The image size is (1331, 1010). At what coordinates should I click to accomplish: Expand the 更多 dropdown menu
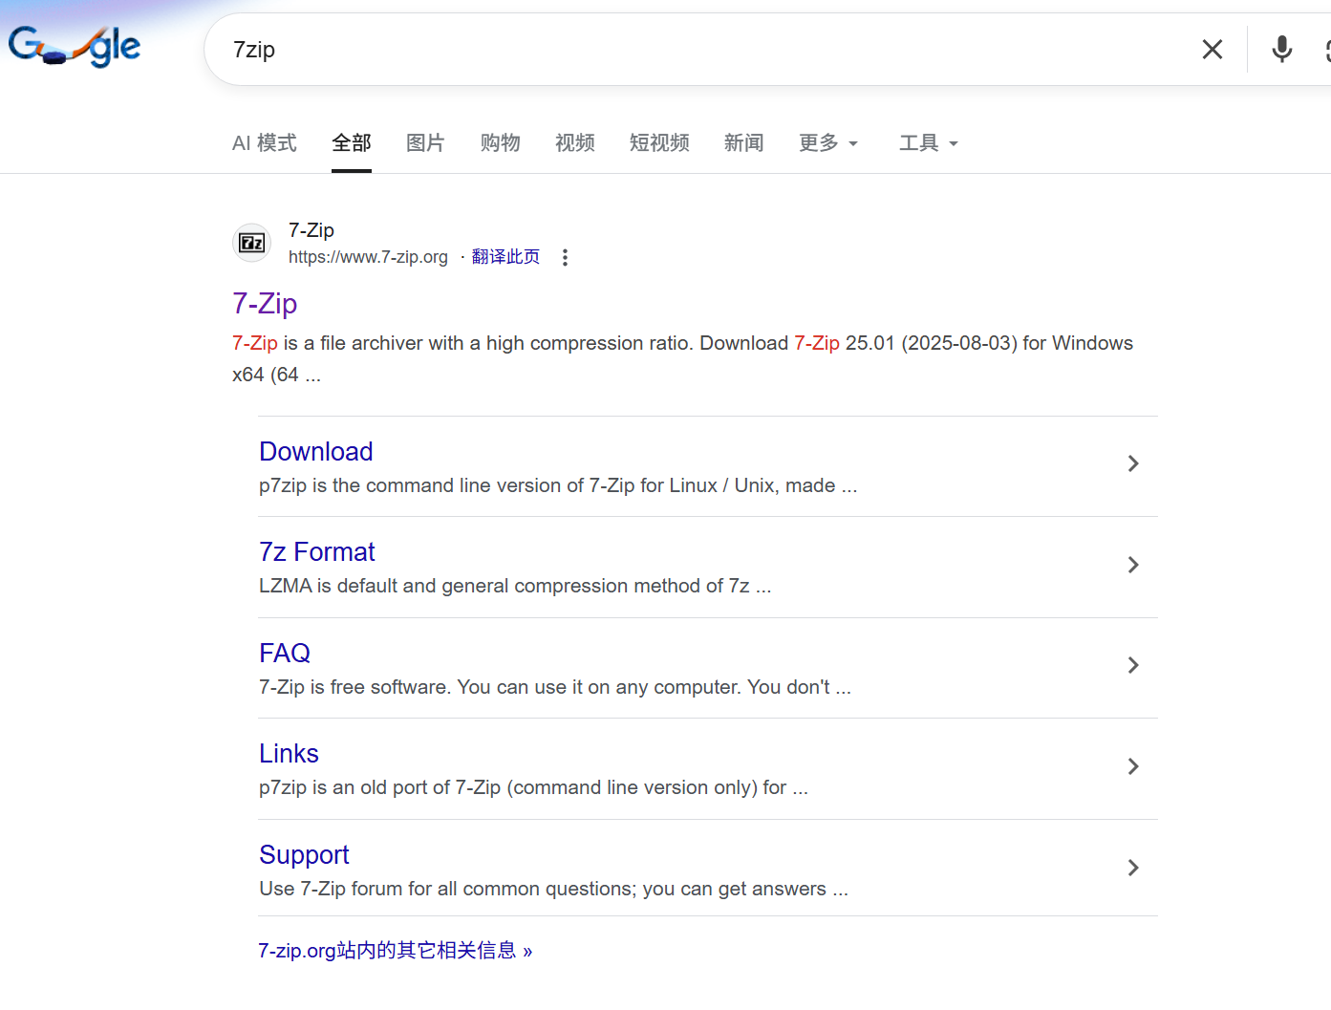pos(828,143)
